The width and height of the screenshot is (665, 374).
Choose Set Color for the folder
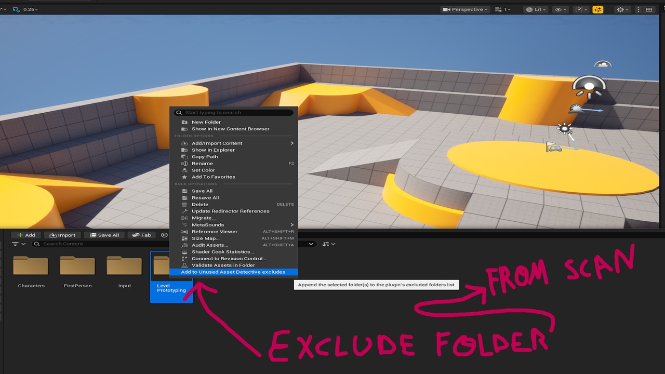pyautogui.click(x=234, y=170)
